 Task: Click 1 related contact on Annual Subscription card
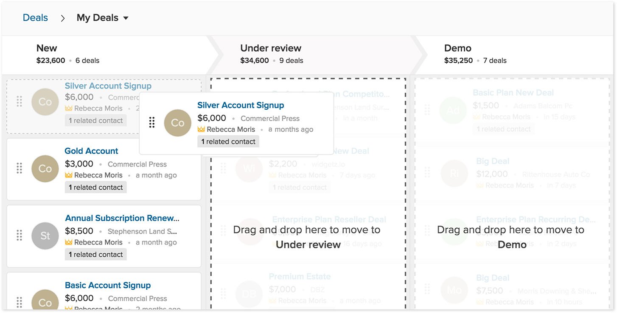[96, 255]
